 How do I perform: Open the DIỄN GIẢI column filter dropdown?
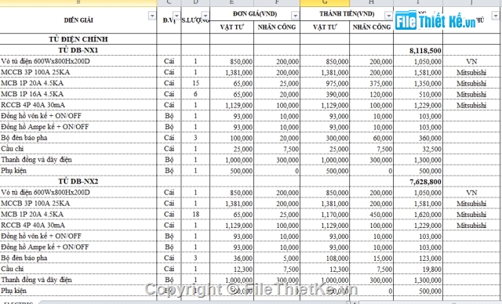tap(152, 16)
